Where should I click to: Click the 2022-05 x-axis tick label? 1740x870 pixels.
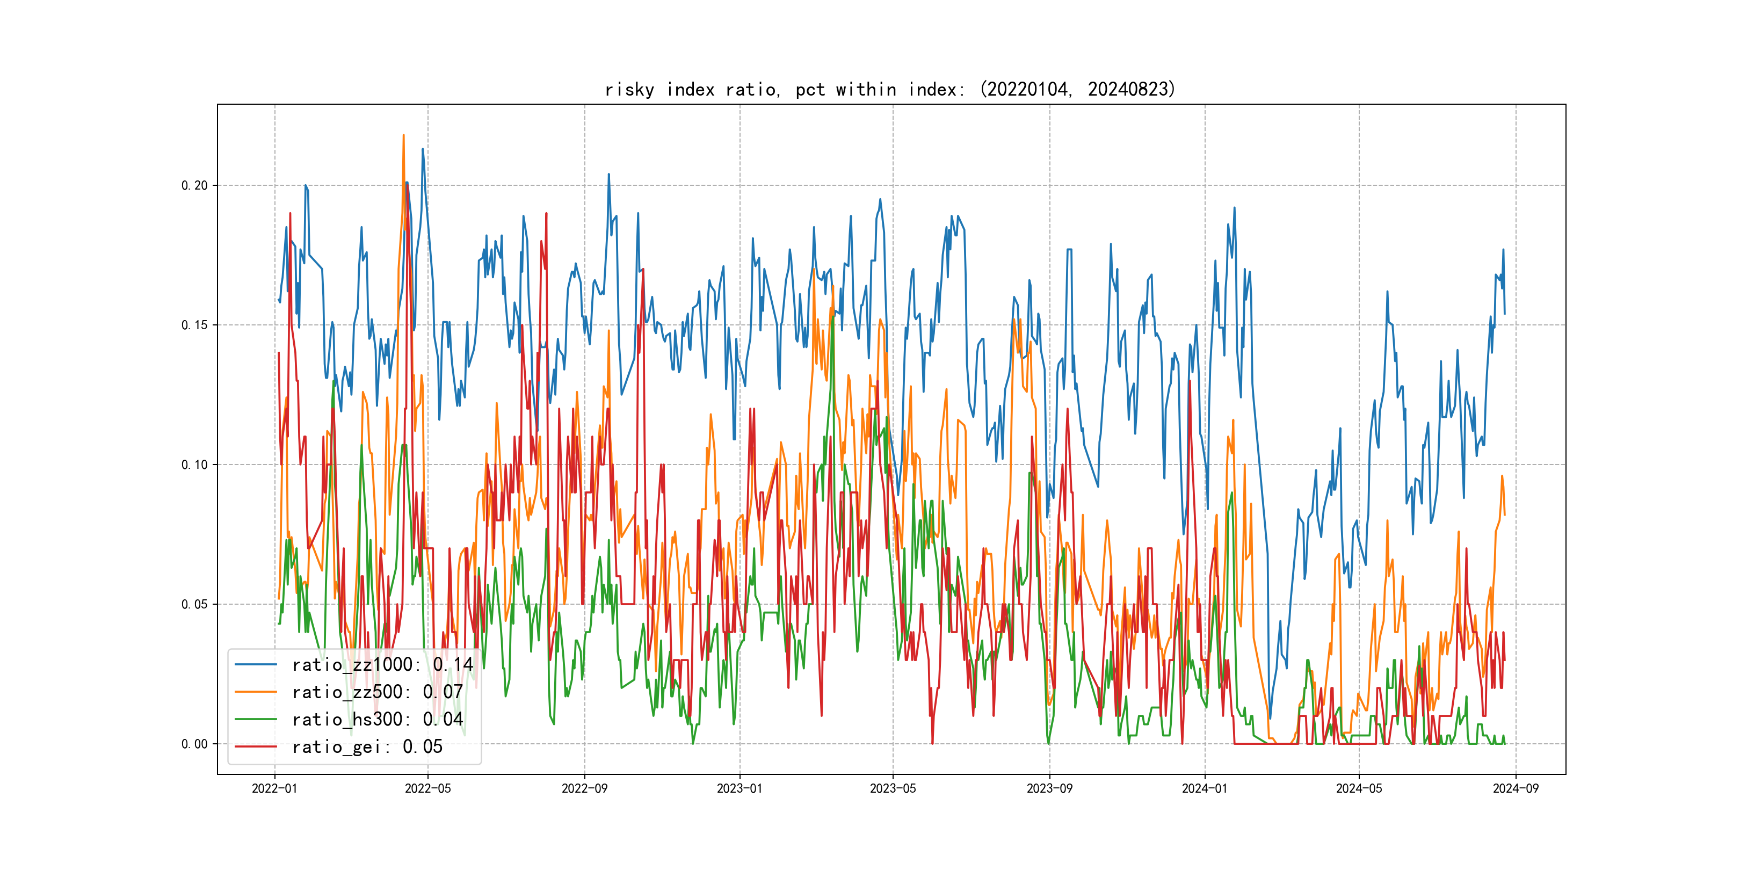click(x=427, y=788)
